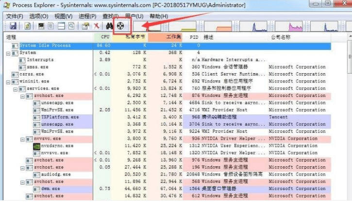Open the 文件(F) menu
Image resolution: width=352 pixels, height=207 pixels.
point(15,16)
